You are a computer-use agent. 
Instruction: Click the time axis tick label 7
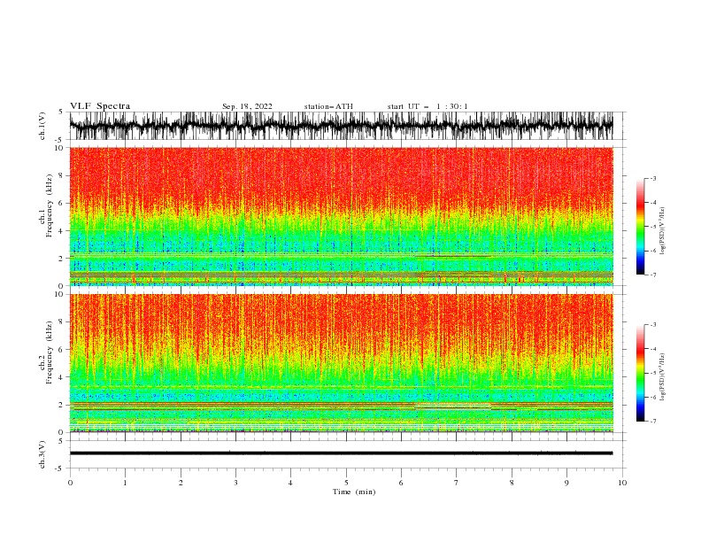tap(457, 483)
